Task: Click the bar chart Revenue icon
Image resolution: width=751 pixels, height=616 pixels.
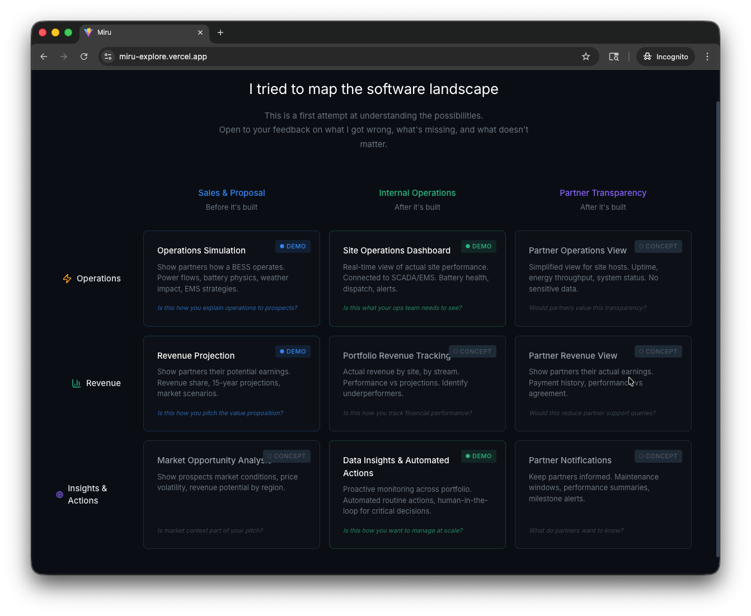Action: coord(76,383)
